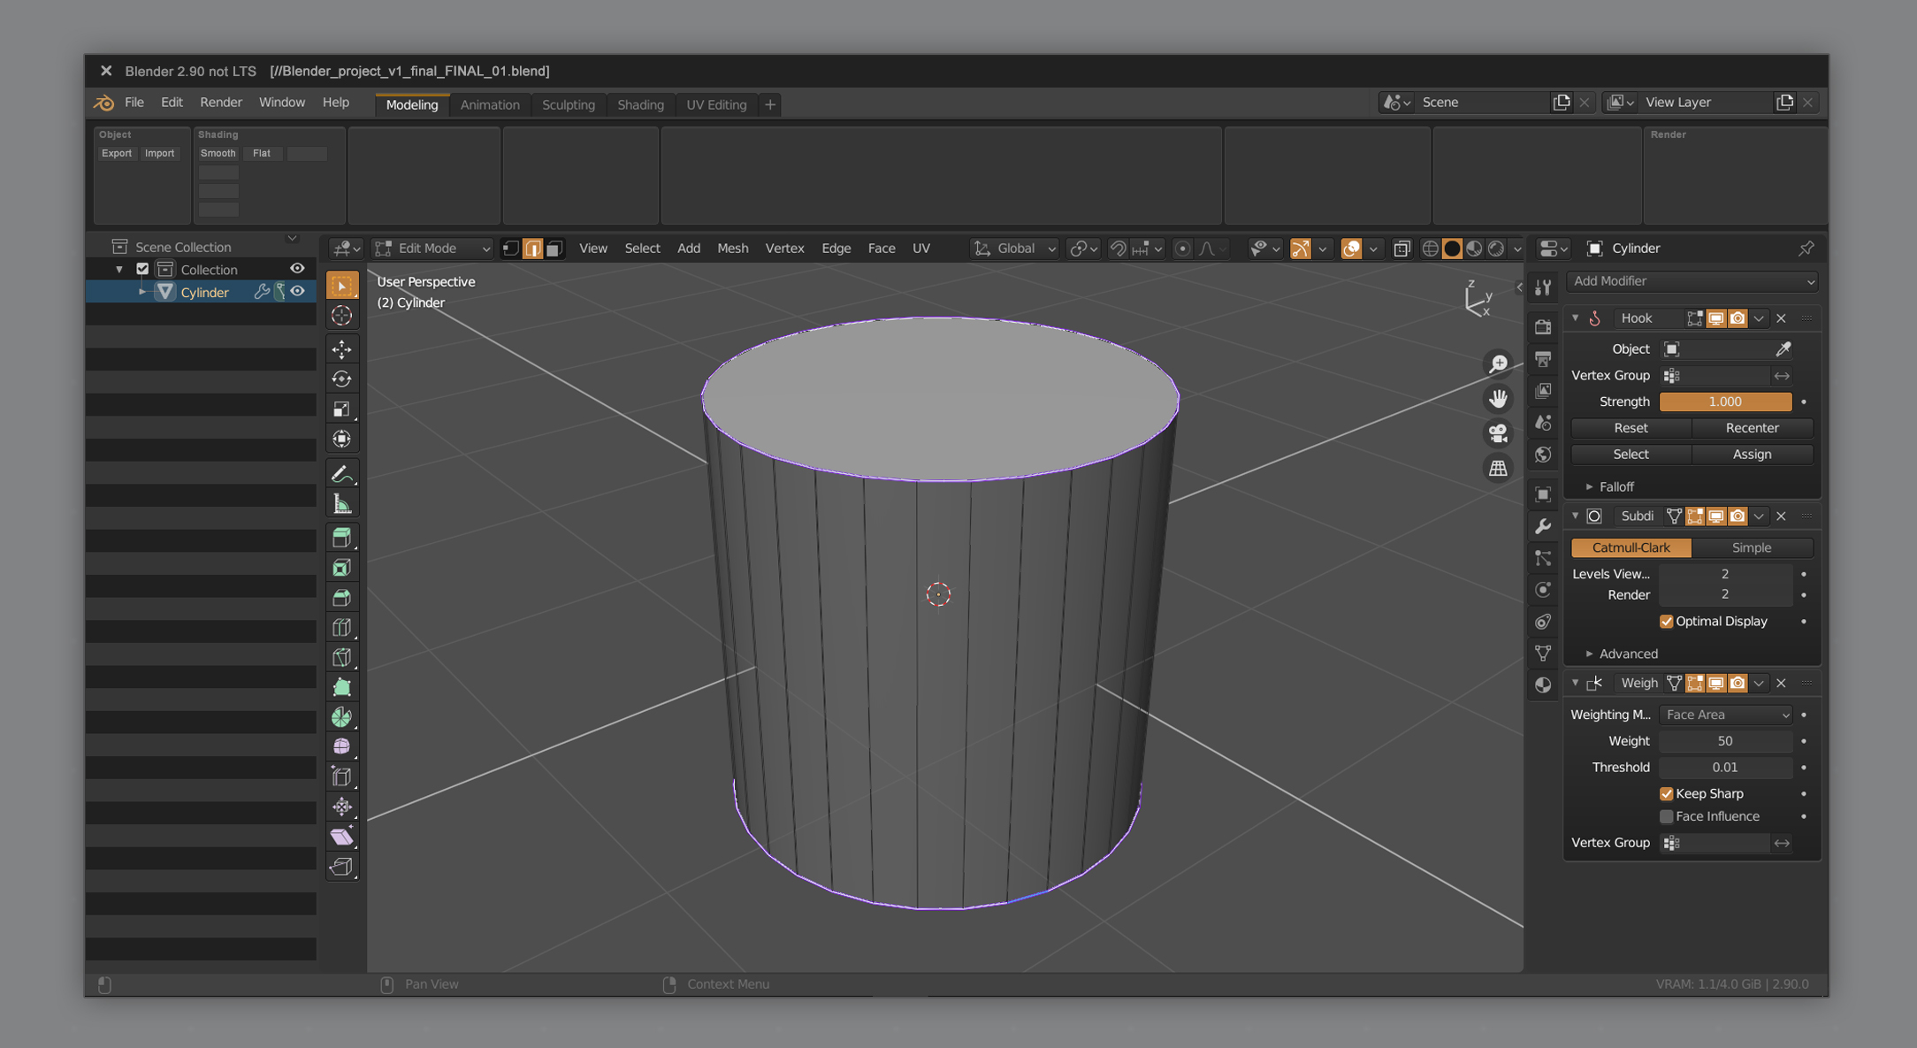Click the Smooth shading button
Image resolution: width=1917 pixels, height=1048 pixels.
tap(218, 154)
